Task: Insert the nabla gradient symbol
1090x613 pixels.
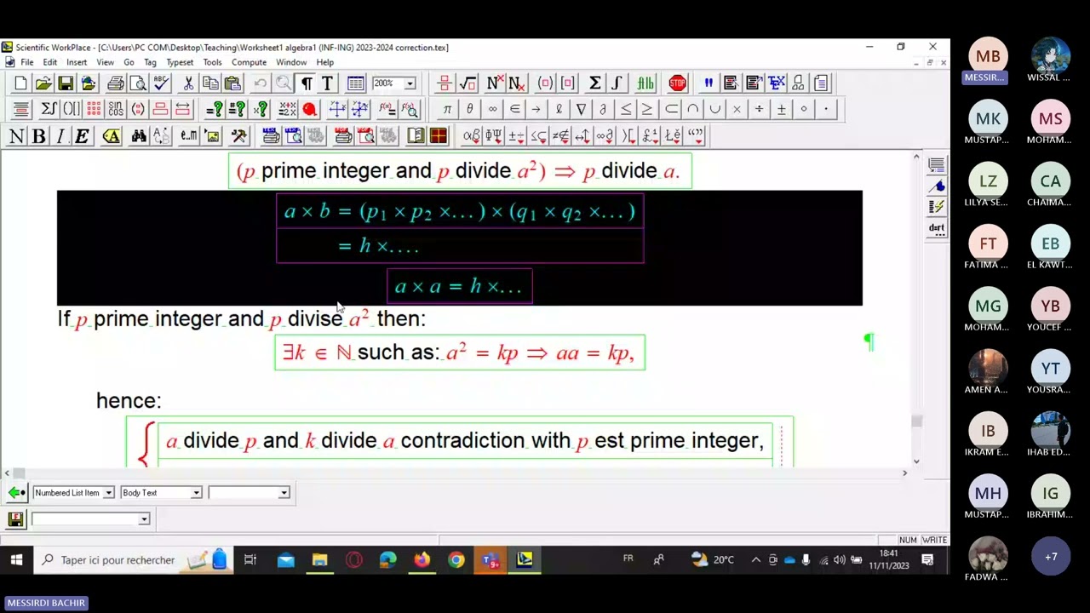Action: (x=581, y=109)
